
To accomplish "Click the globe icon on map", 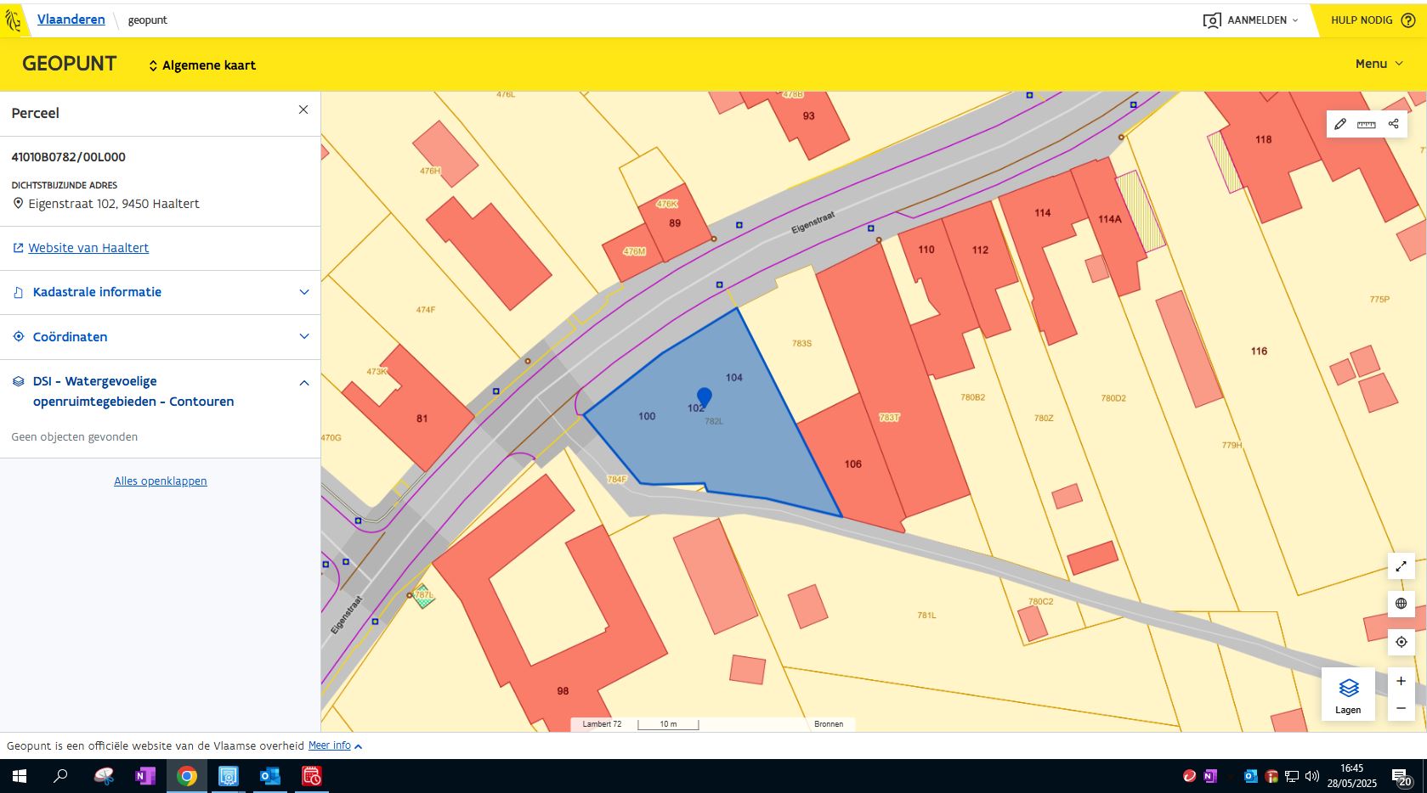I will pos(1401,604).
